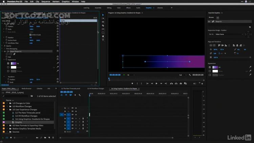Select the Razor tool

pyautogui.click(x=103, y=26)
